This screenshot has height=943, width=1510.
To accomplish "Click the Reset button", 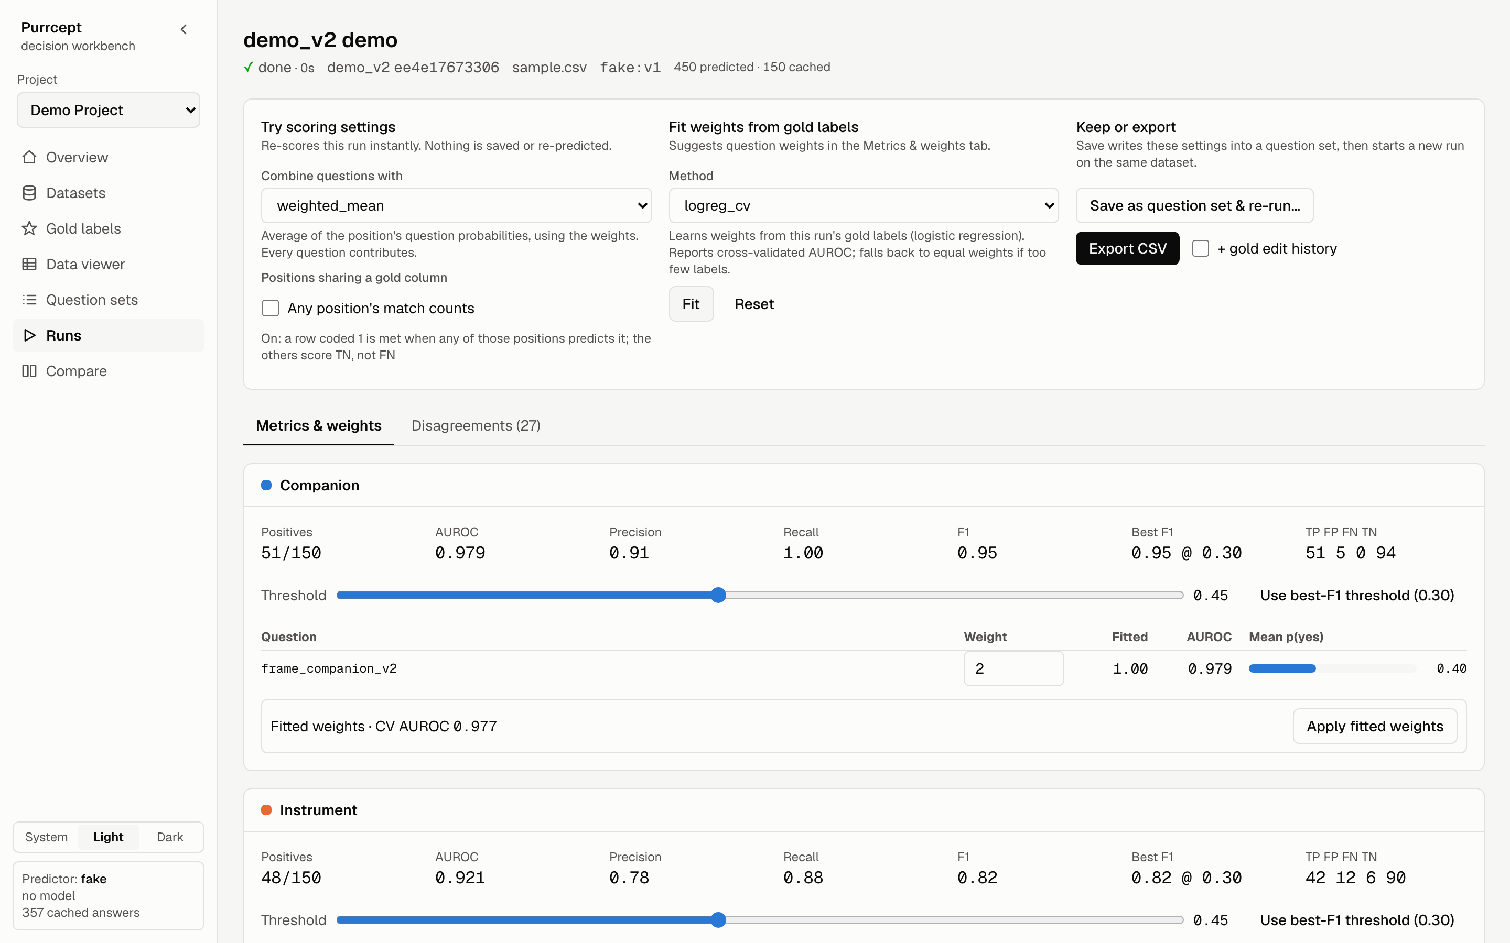I will 754,304.
